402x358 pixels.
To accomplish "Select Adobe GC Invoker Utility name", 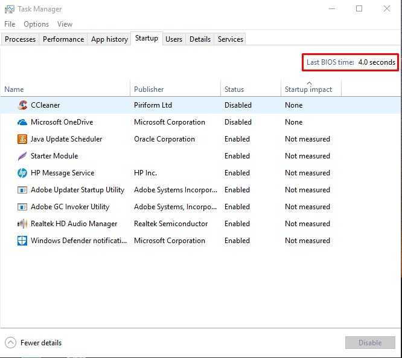I will 70,207.
